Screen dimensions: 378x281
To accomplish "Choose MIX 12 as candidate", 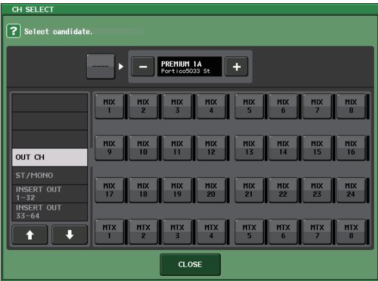I will [211, 148].
